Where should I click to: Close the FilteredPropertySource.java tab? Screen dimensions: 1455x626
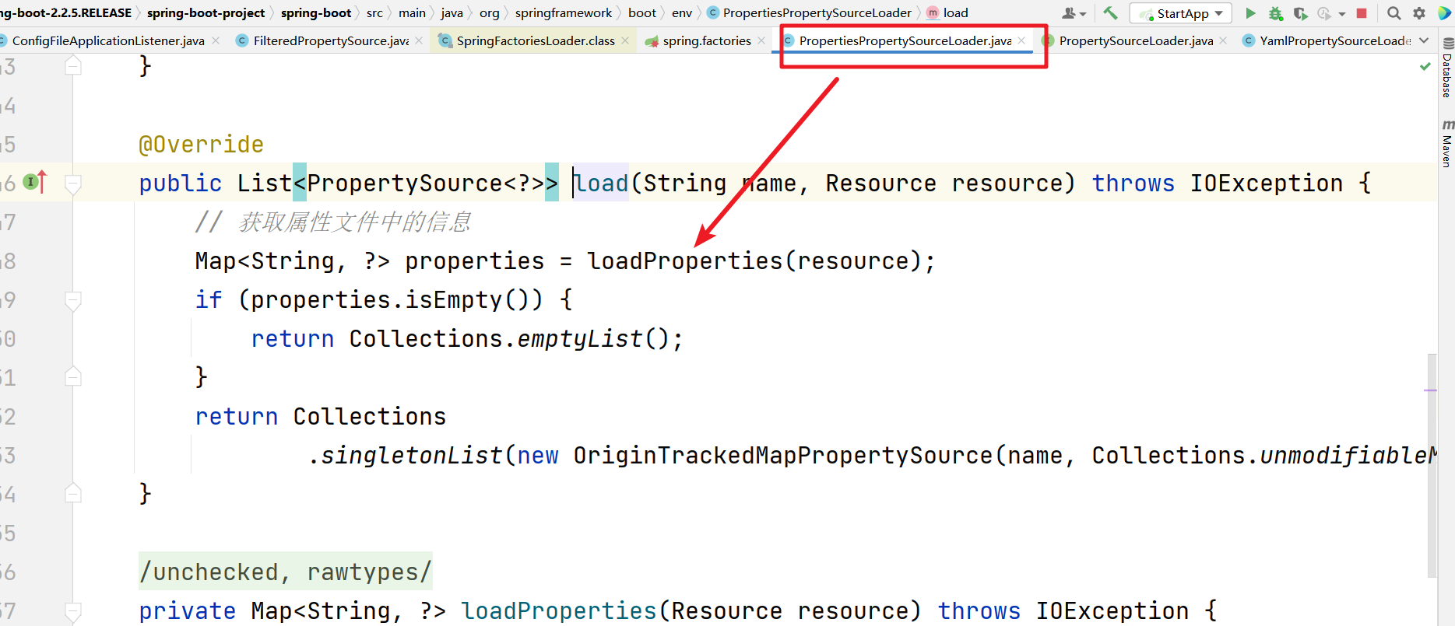tap(419, 40)
